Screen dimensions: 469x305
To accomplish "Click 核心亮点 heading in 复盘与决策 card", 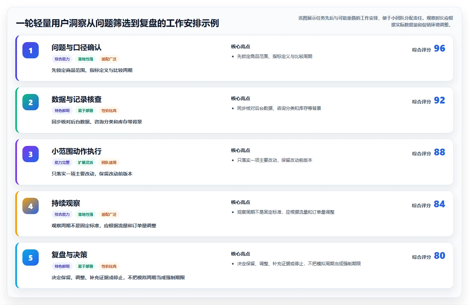I will pyautogui.click(x=240, y=254).
